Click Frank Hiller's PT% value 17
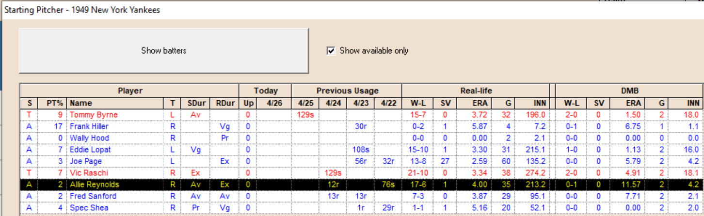 pyautogui.click(x=52, y=126)
